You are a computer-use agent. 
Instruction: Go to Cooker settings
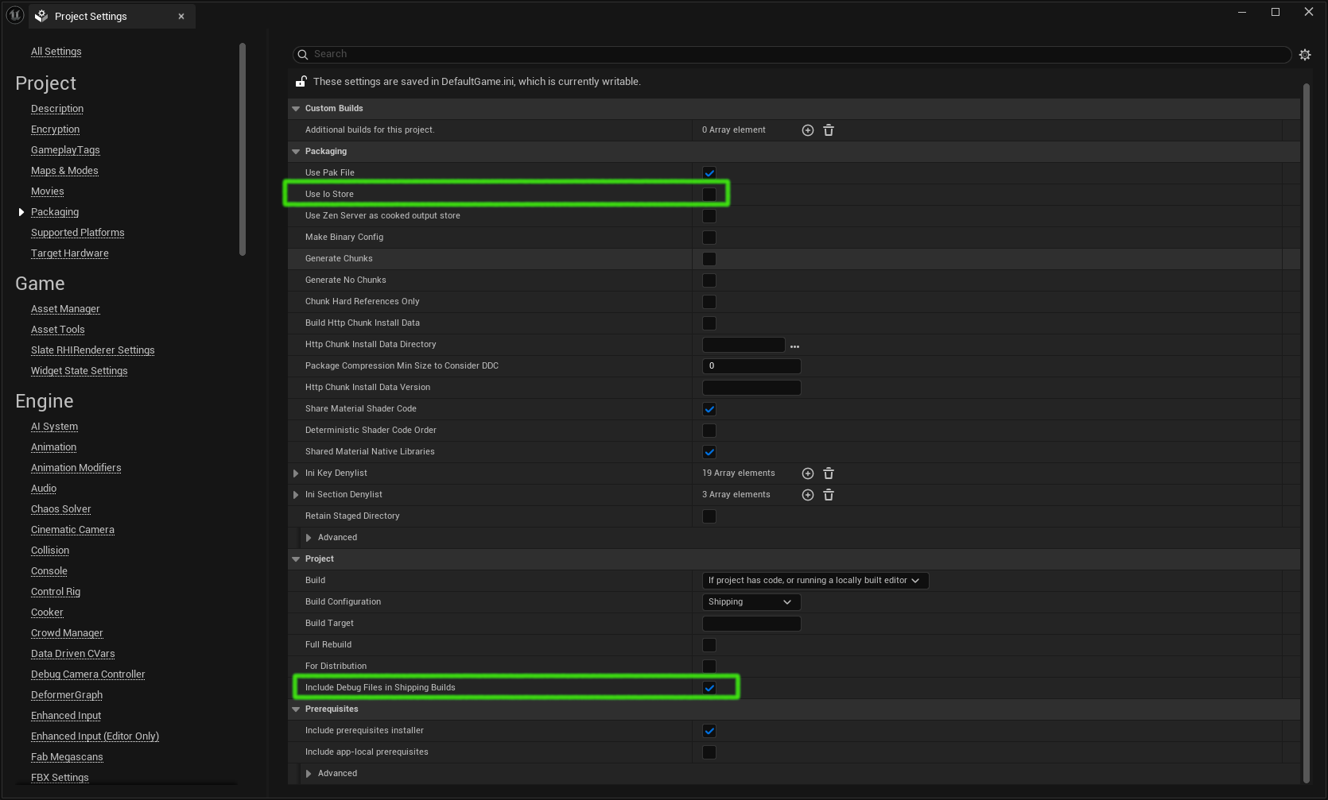[x=47, y=613]
